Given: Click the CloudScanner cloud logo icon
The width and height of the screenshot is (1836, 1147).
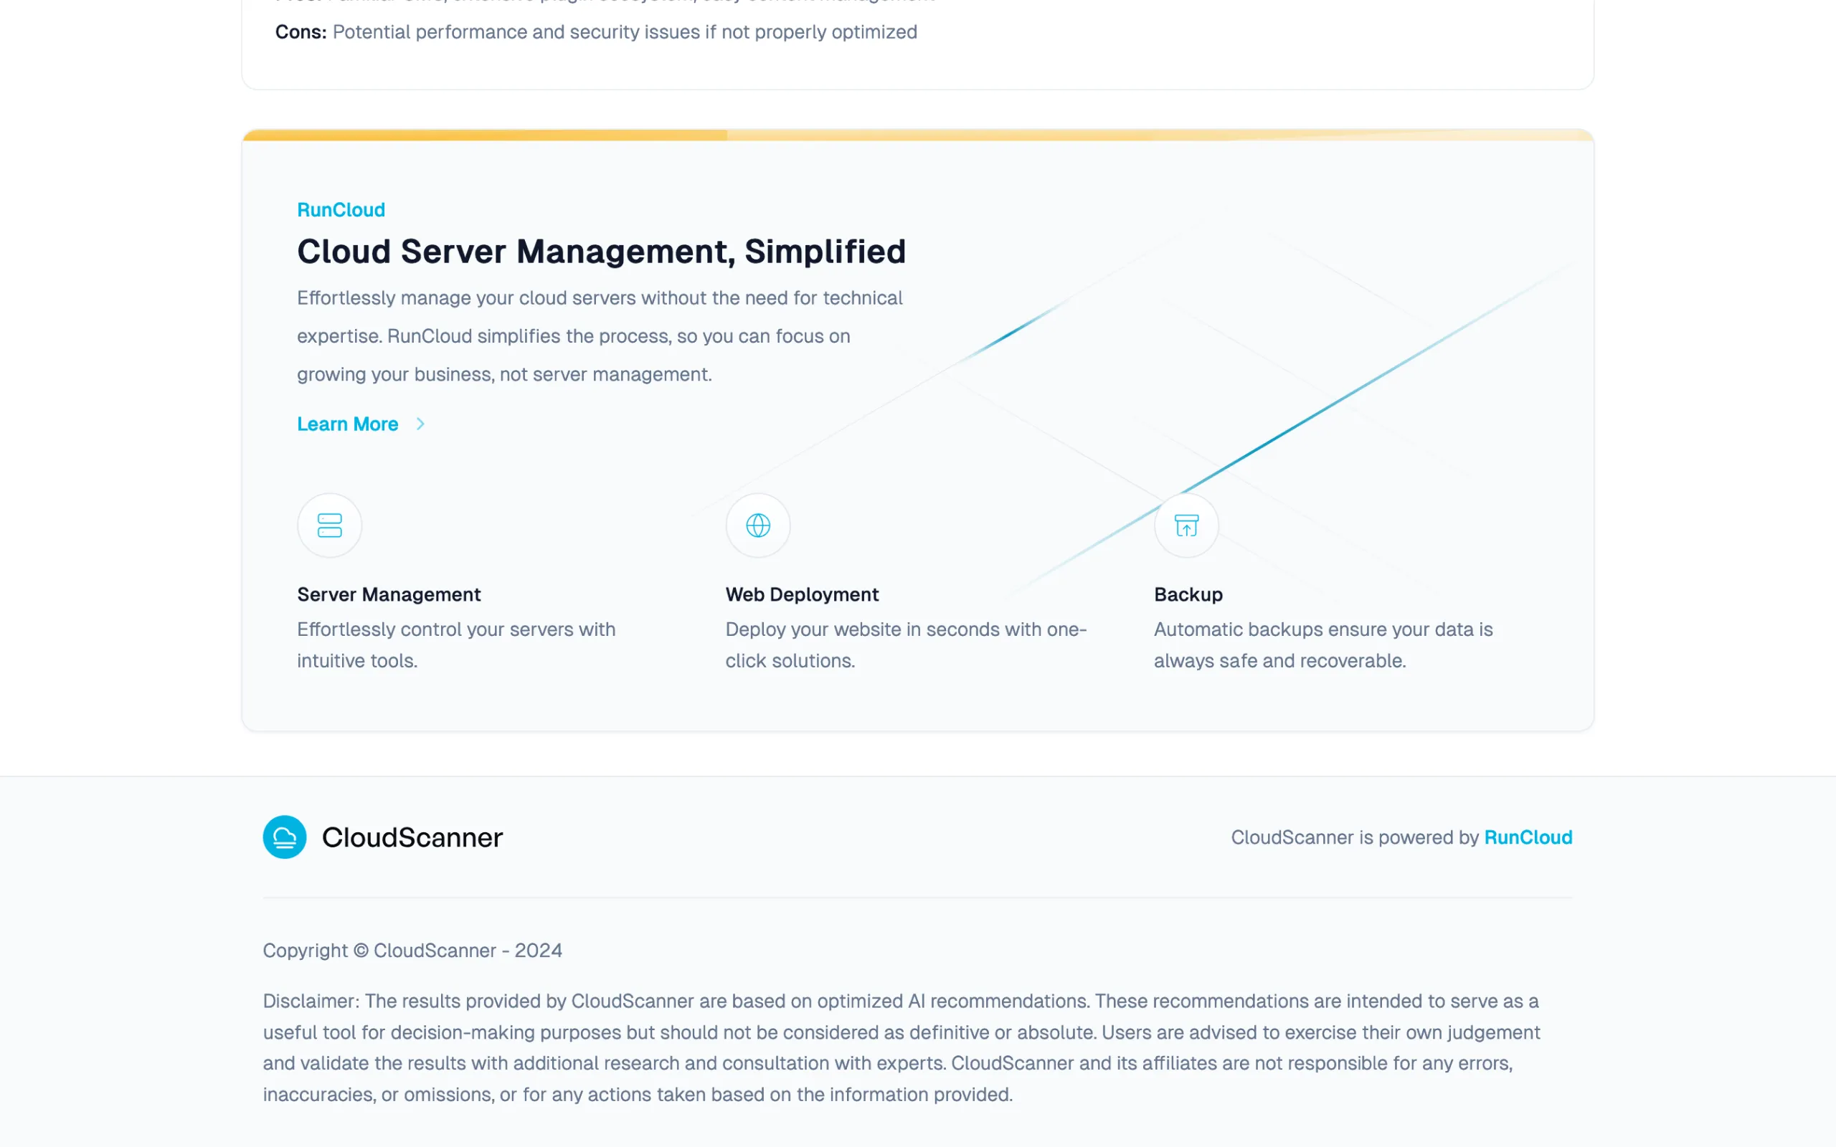Looking at the screenshot, I should [x=285, y=837].
